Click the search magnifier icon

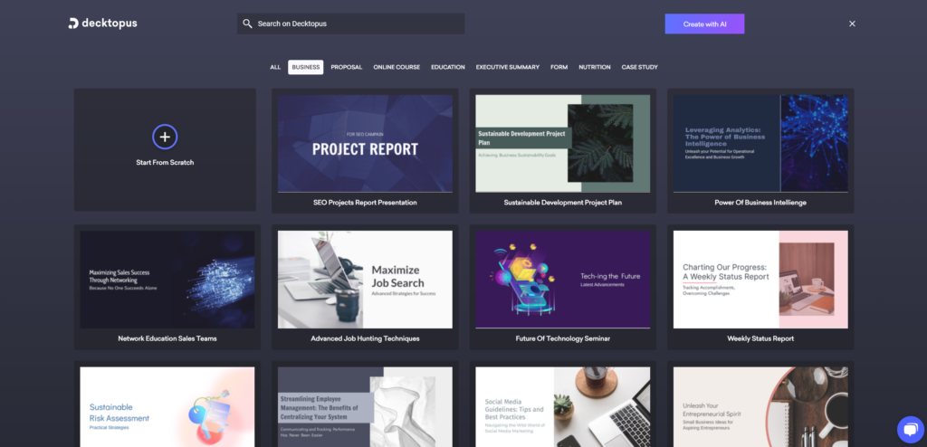pyautogui.click(x=248, y=24)
